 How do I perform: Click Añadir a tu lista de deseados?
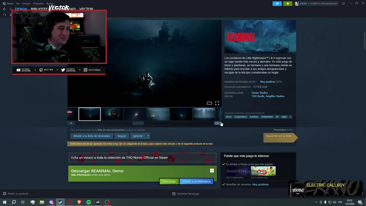[x=92, y=136]
